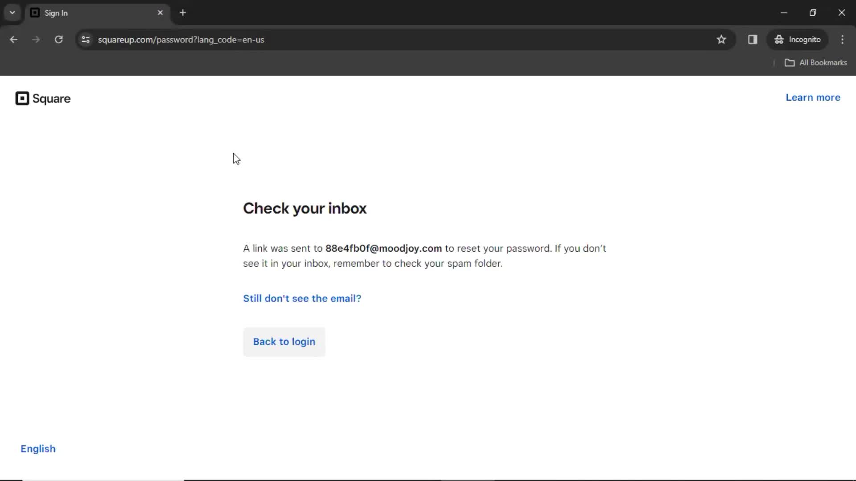Screen dimensions: 856x481
Task: Click the email 88e4fb0f@moodjoy.com text
Action: click(383, 249)
